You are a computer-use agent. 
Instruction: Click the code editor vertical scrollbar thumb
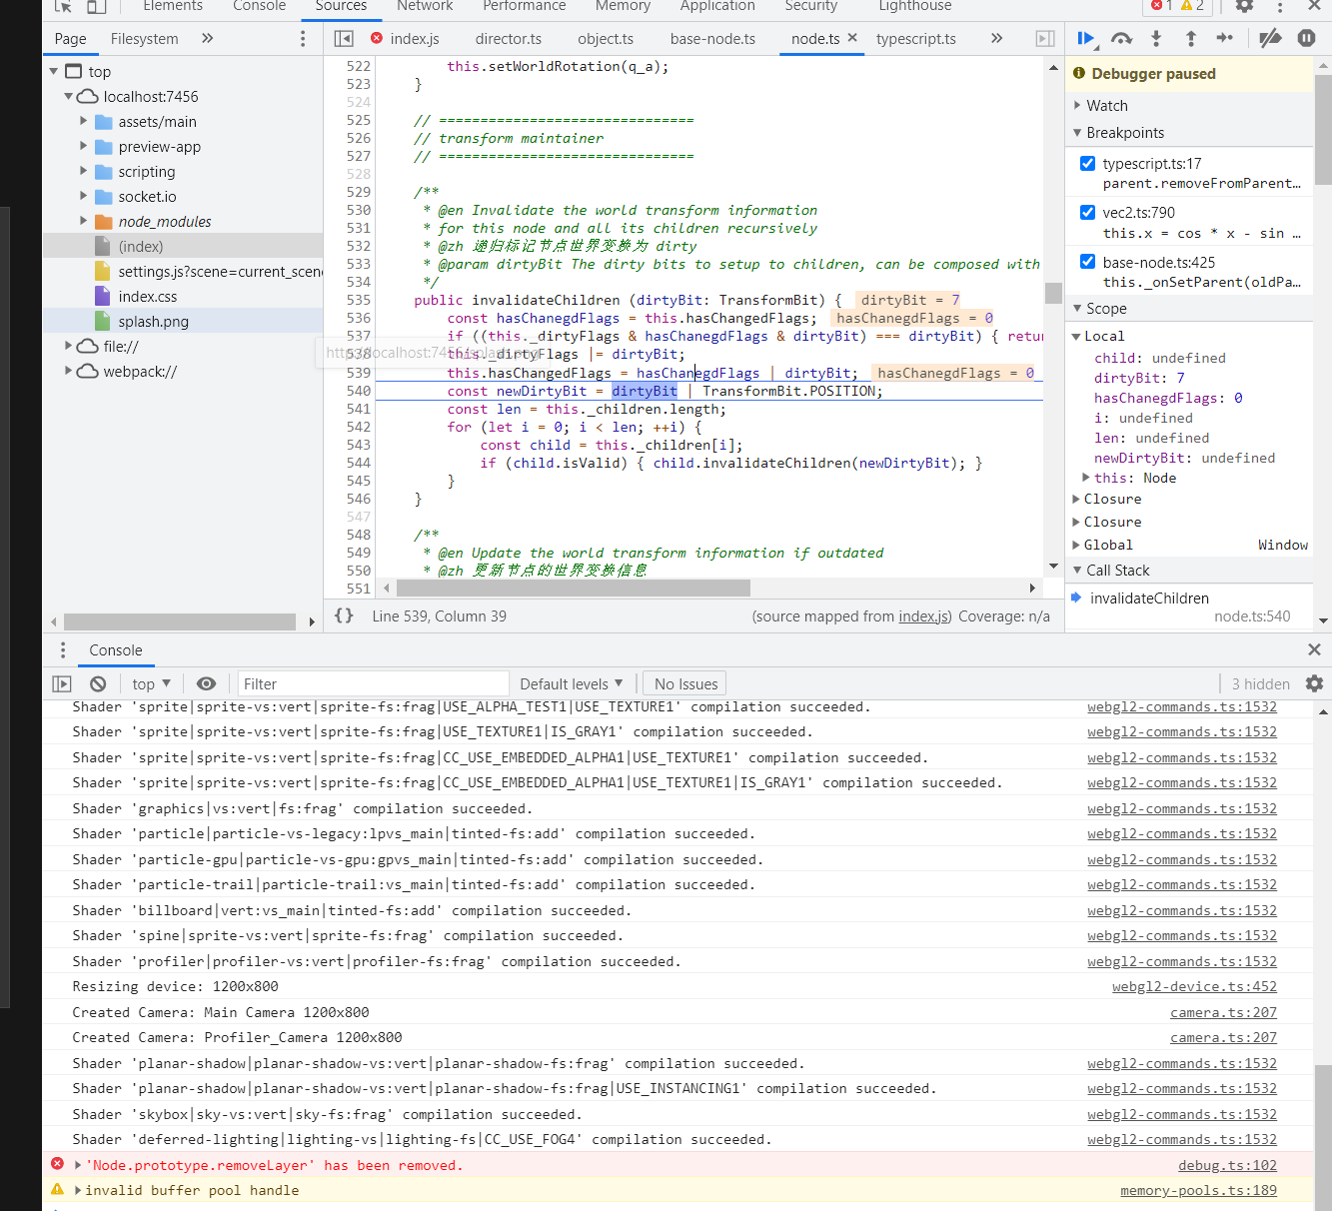point(1053,293)
